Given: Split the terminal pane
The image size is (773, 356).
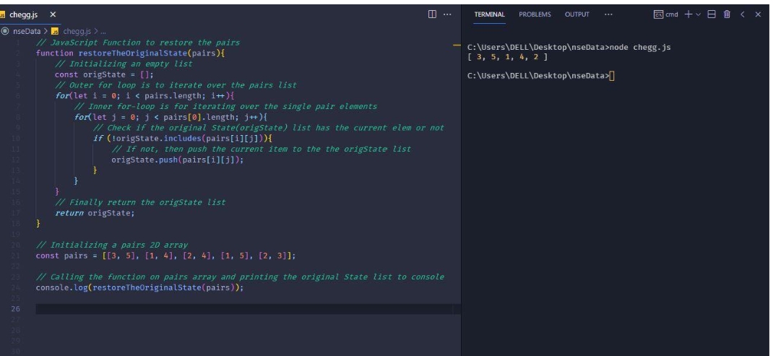Looking at the screenshot, I should coord(712,14).
